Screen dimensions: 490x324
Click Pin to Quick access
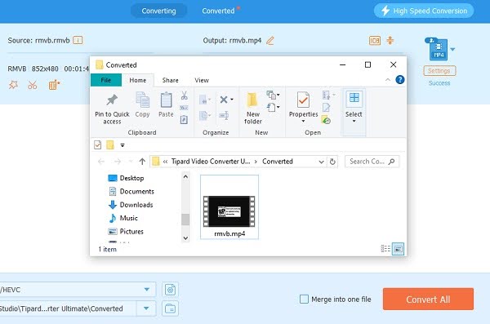(x=112, y=109)
